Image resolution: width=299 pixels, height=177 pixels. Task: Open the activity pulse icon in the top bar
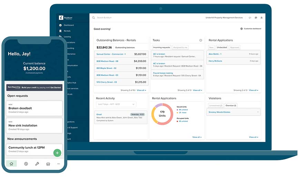(x=250, y=18)
